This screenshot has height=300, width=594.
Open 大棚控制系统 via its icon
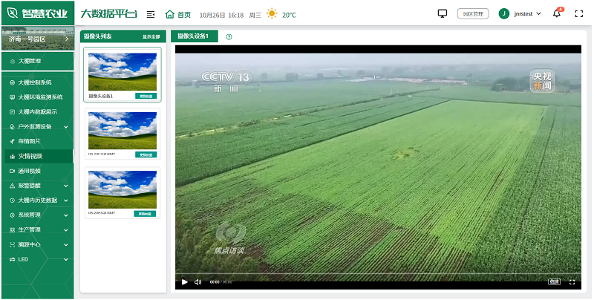(x=12, y=82)
